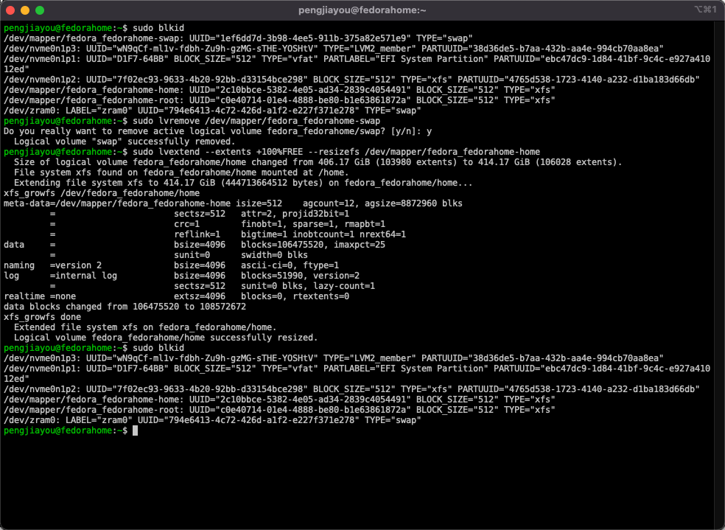Place cursor at the final empty prompt
Screen dimensions: 725x530
tap(135, 430)
